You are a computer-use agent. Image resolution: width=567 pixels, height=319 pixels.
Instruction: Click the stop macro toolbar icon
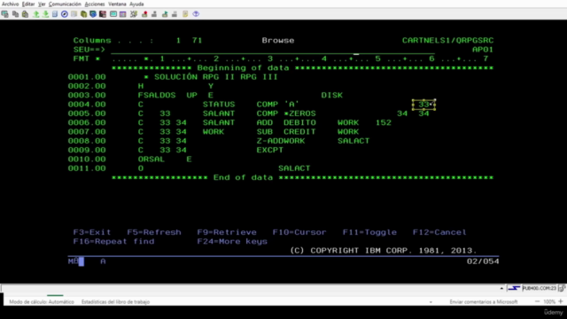point(154,14)
